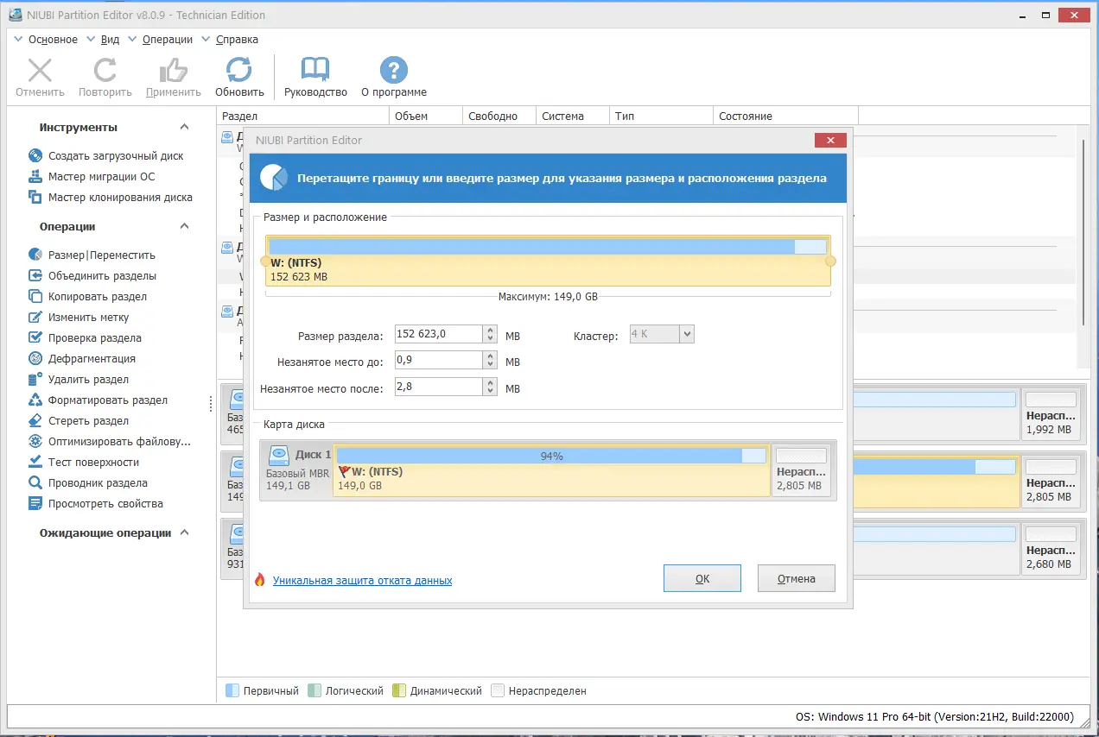Open О программе help icon
The width and height of the screenshot is (1099, 737).
tap(394, 71)
